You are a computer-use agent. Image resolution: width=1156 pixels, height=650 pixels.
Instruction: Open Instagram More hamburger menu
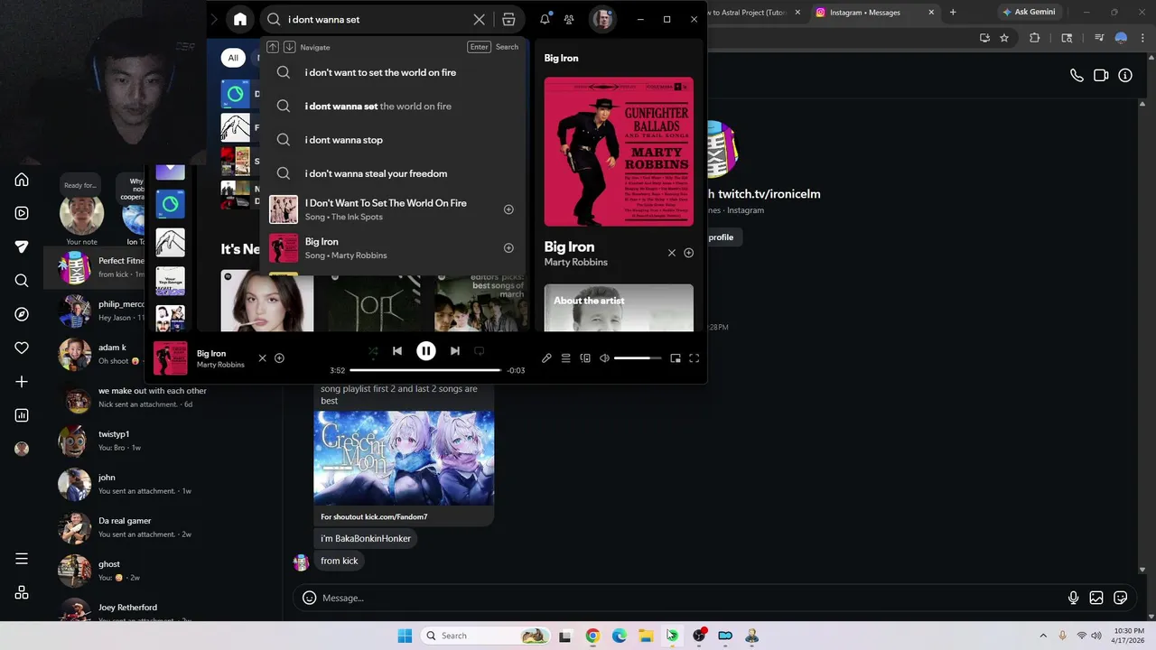(22, 559)
